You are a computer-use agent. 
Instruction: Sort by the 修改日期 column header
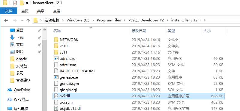point(139,31)
